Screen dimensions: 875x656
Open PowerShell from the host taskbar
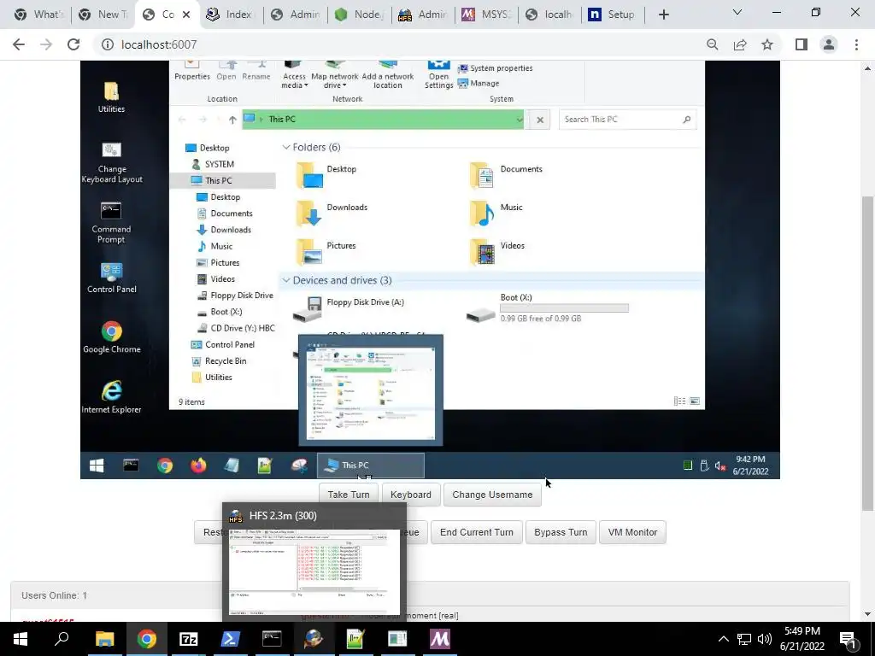(x=230, y=639)
